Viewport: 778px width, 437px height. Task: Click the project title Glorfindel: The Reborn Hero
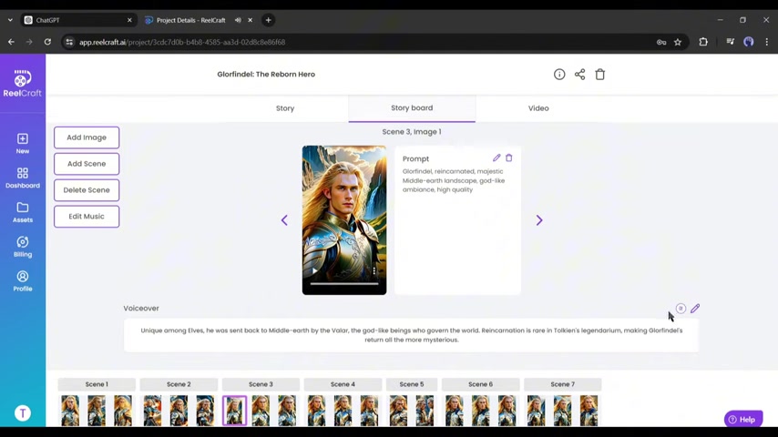pos(266,75)
